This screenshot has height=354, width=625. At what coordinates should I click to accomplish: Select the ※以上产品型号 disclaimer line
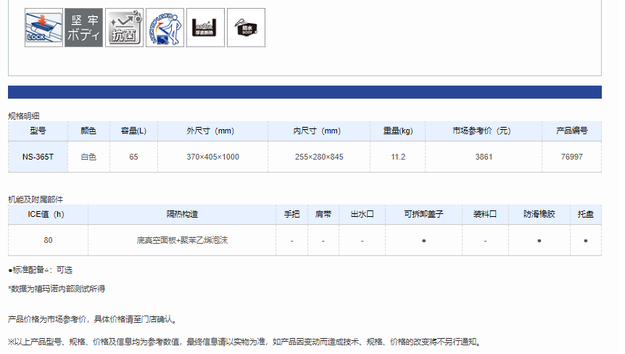(x=245, y=342)
